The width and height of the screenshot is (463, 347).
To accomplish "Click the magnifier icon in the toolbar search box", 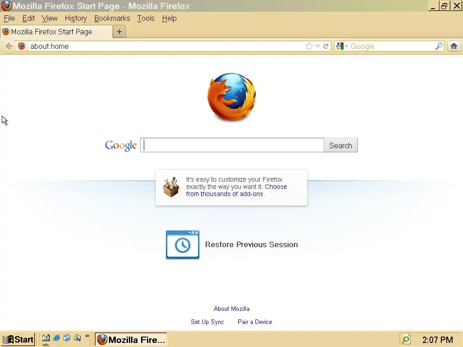I will pyautogui.click(x=439, y=46).
